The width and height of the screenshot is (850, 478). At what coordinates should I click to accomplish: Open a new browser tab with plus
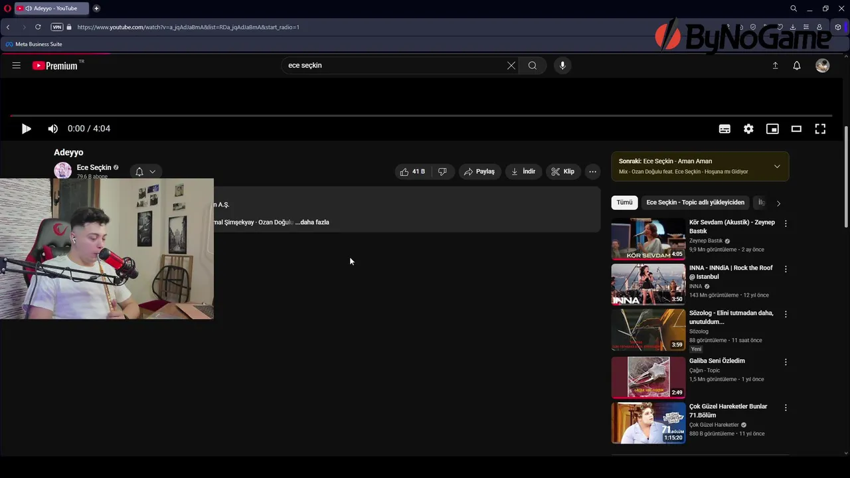click(x=96, y=9)
